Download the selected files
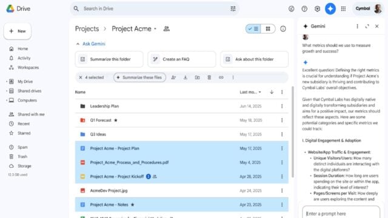This screenshot has height=218, width=388. (186, 78)
